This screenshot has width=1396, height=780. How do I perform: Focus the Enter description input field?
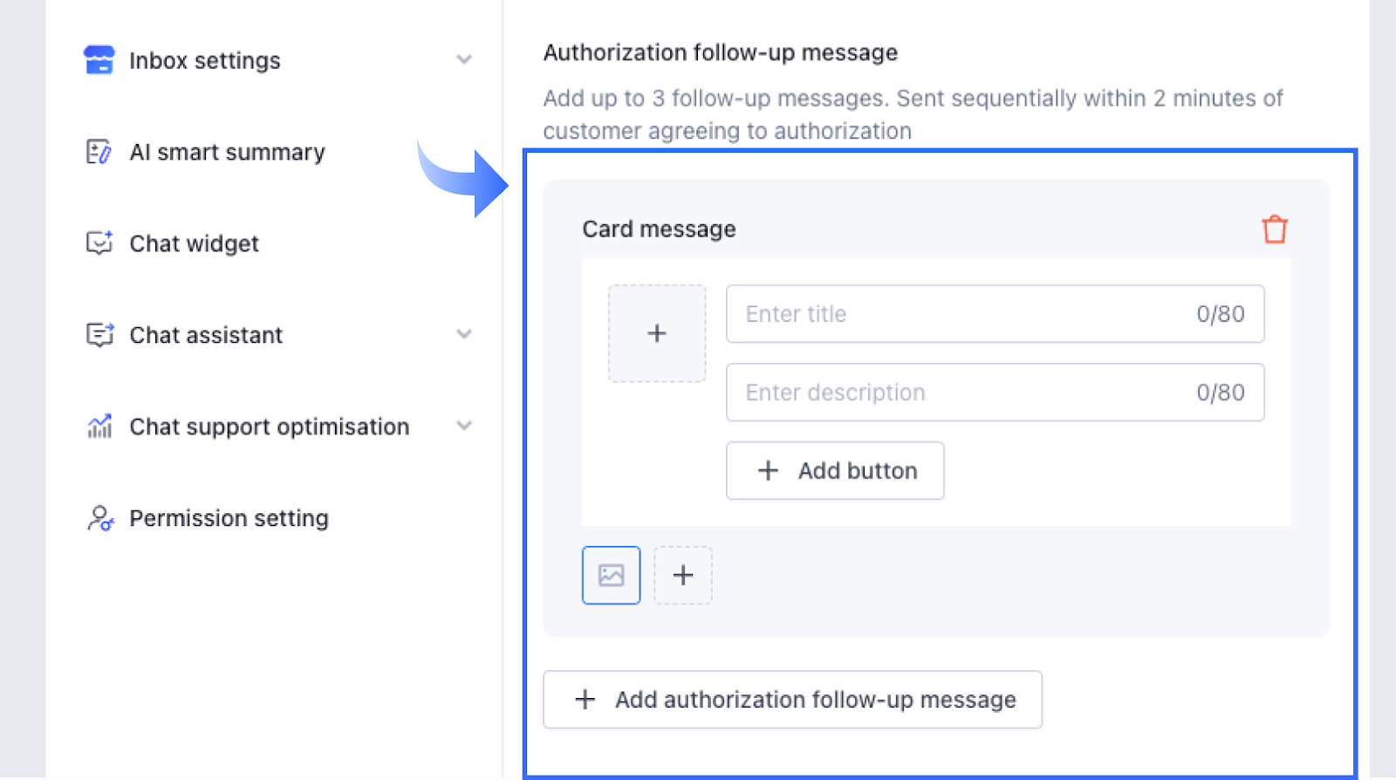960,393
